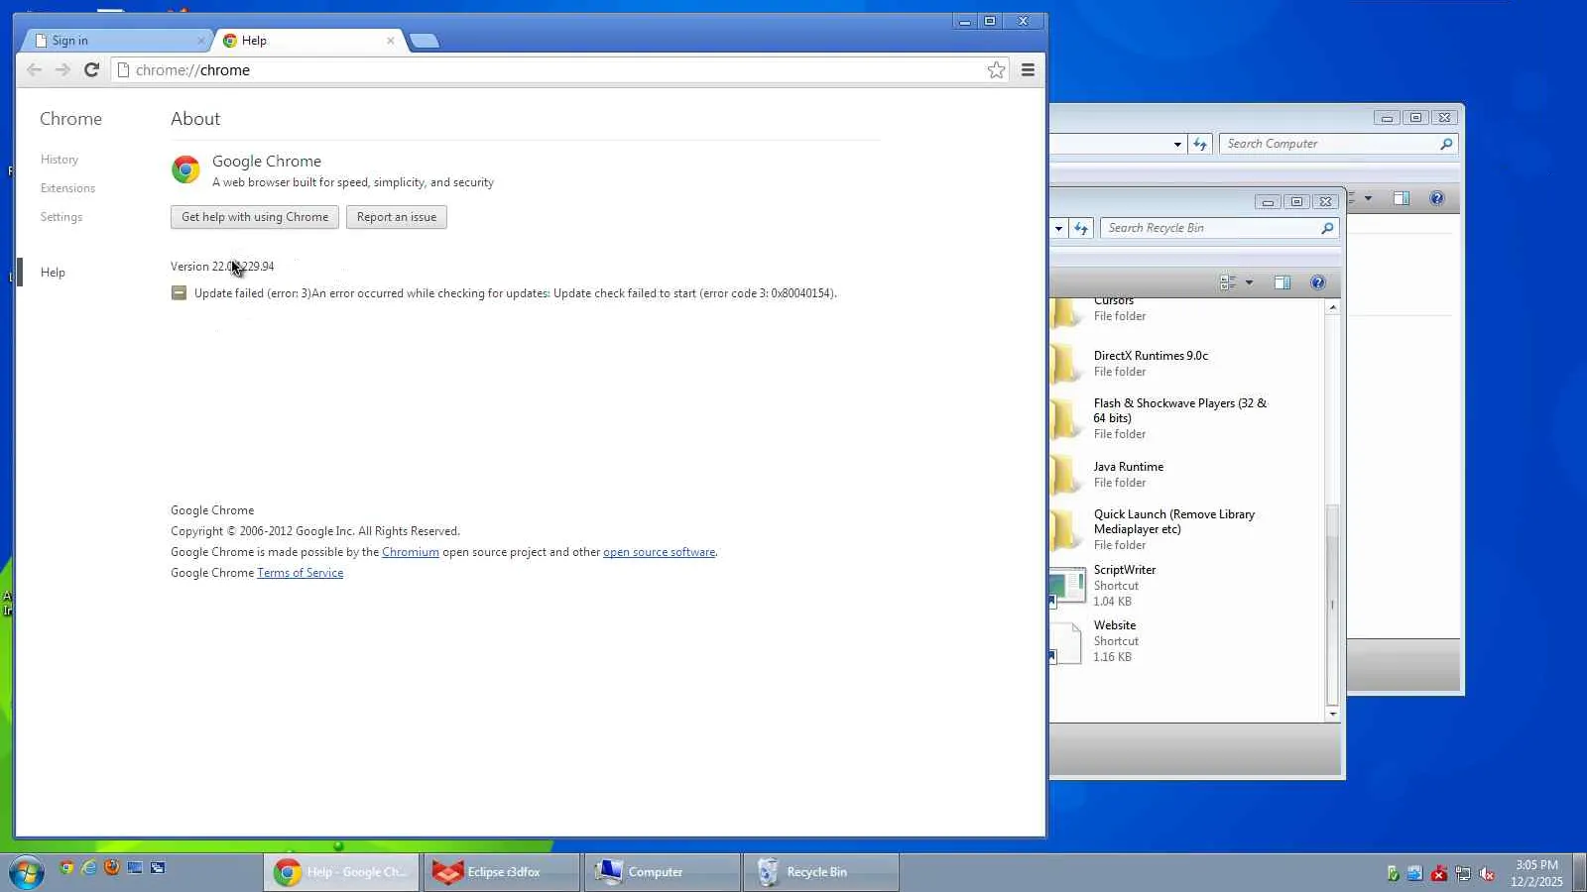Refresh the Computer window address bar
1587x892 pixels.
[x=1200, y=144]
